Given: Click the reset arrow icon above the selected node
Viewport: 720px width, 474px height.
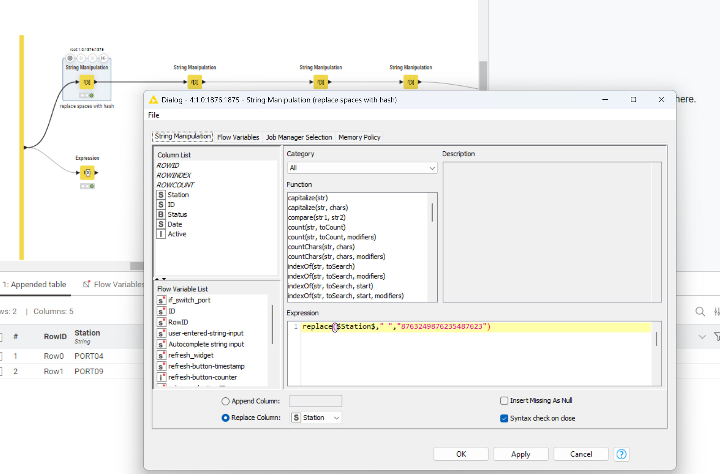Looking at the screenshot, I should click(104, 58).
